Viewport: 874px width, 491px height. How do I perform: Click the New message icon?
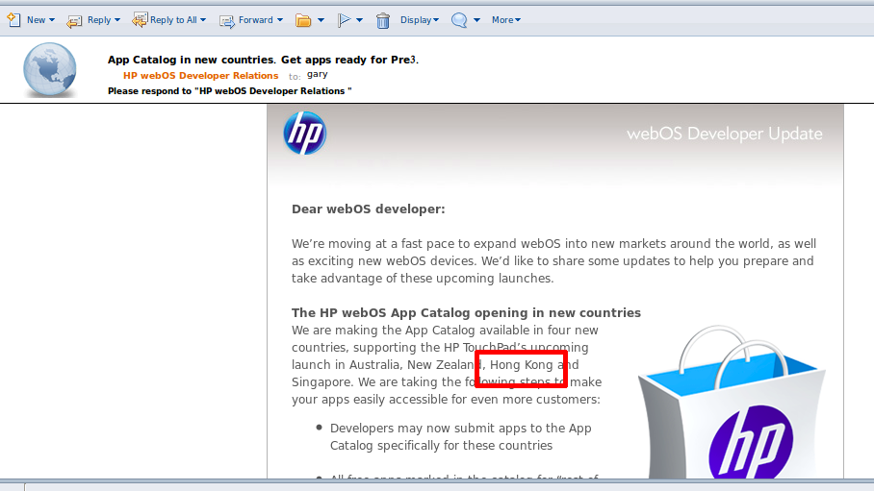(x=13, y=20)
